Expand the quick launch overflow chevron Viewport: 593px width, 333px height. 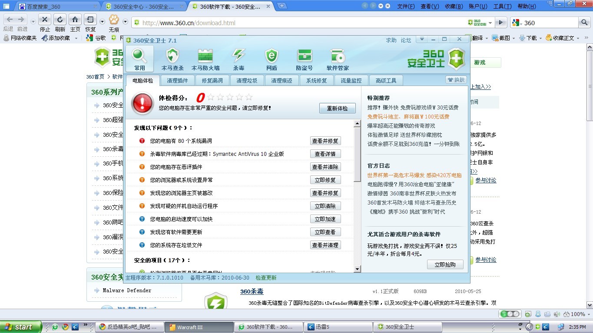point(86,325)
